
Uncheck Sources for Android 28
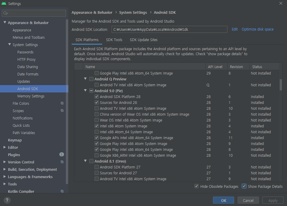point(97,102)
